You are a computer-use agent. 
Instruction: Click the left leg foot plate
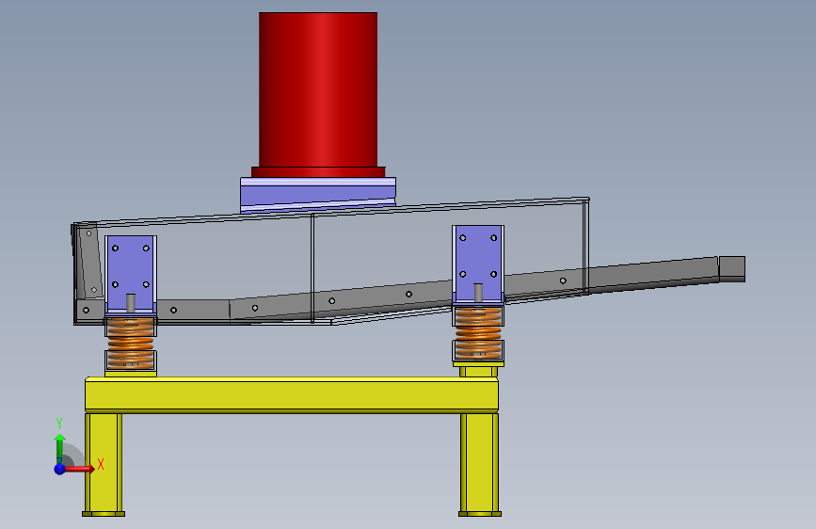104,514
